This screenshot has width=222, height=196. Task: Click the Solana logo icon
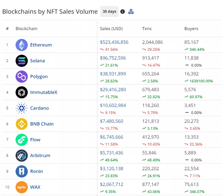click(x=22, y=61)
